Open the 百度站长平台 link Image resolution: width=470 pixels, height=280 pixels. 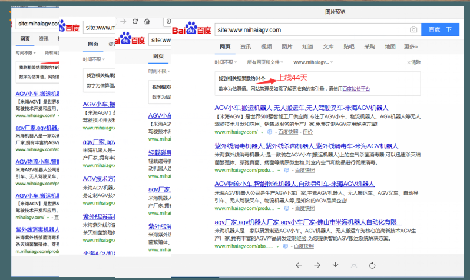(356, 88)
